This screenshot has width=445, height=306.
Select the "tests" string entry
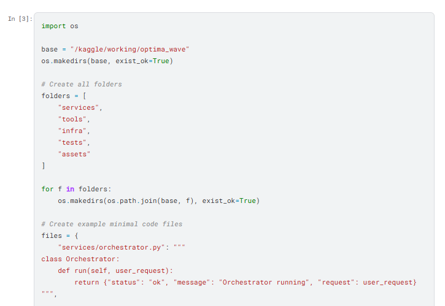72,142
